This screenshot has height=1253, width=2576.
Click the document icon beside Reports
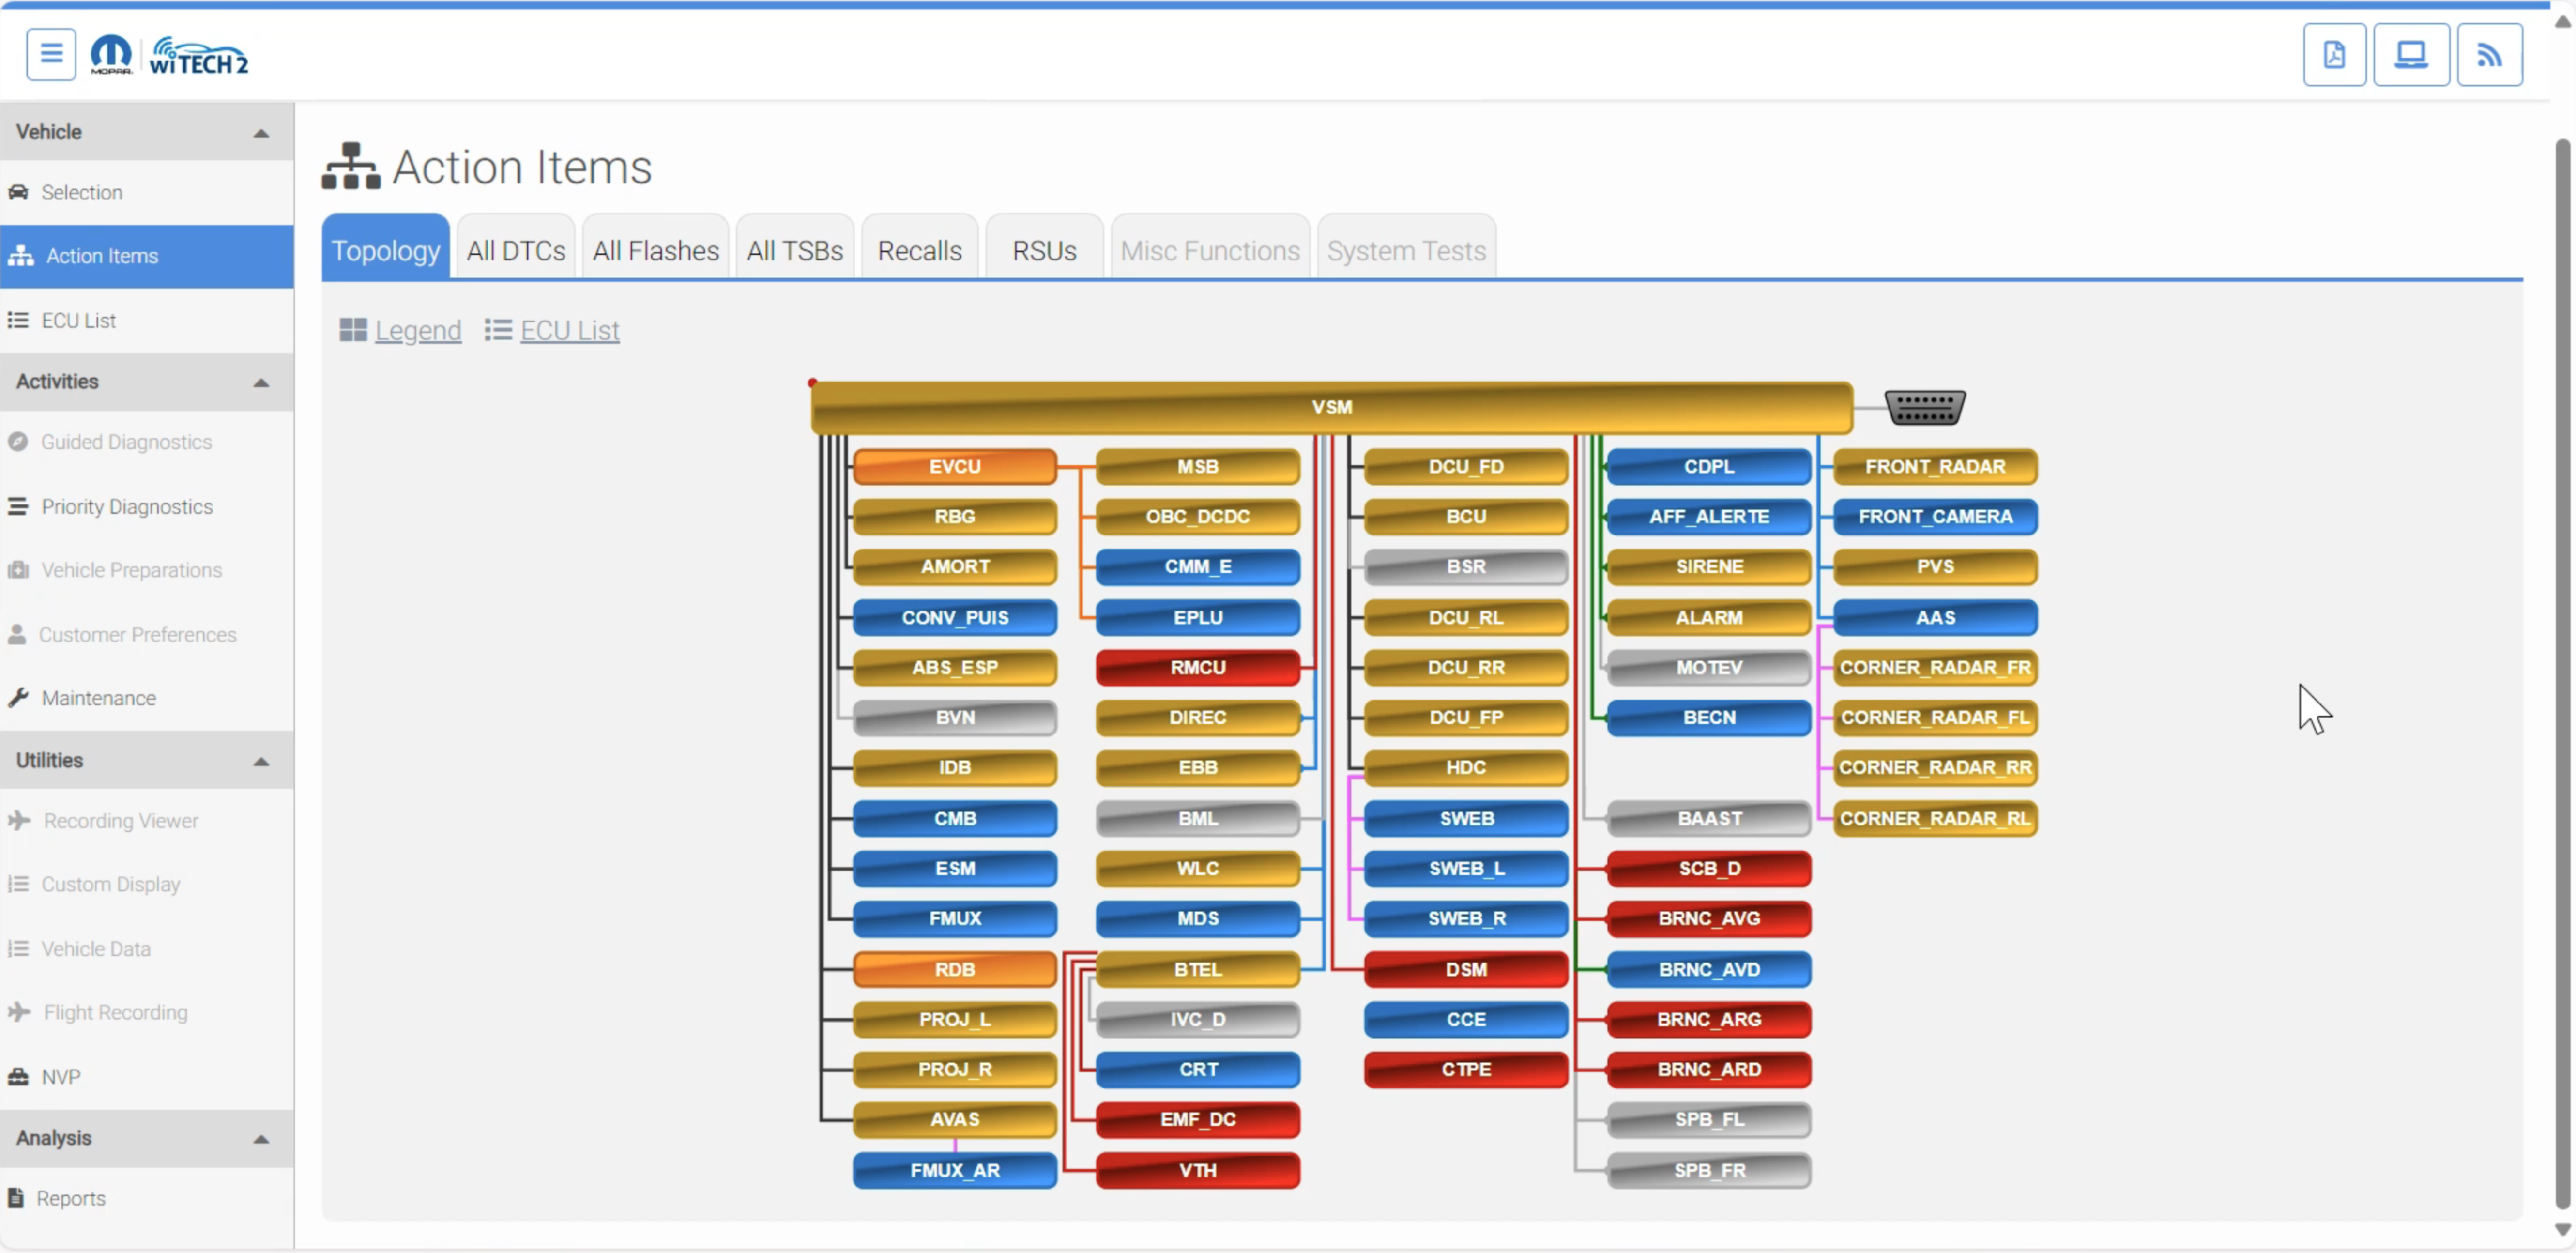click(x=16, y=1197)
